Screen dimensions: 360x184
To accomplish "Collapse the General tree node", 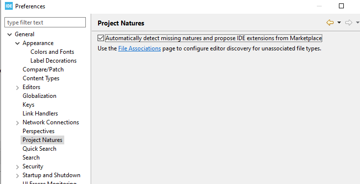I will click(9, 35).
